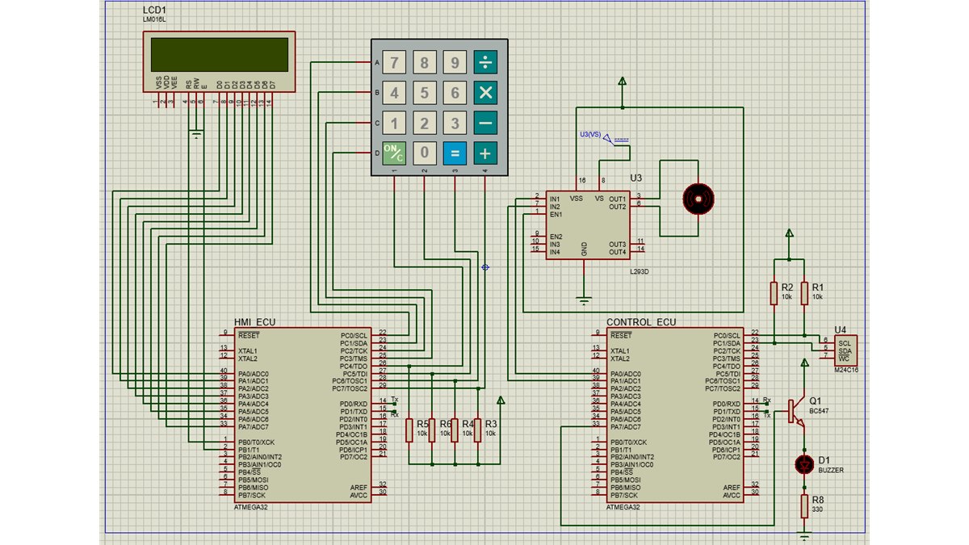
Task: Click the keypad multiply key
Action: tap(485, 93)
